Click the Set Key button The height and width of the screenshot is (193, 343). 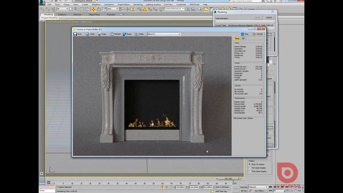pos(243,191)
